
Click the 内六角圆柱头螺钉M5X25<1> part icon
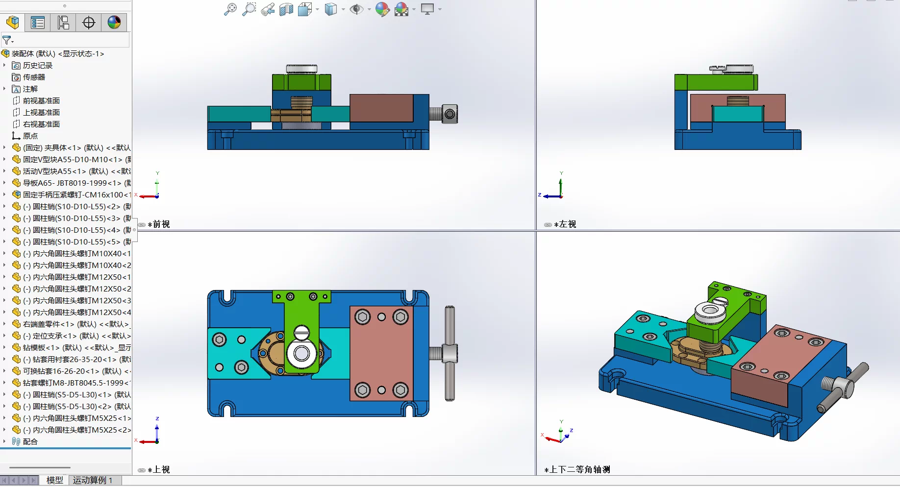coord(16,418)
